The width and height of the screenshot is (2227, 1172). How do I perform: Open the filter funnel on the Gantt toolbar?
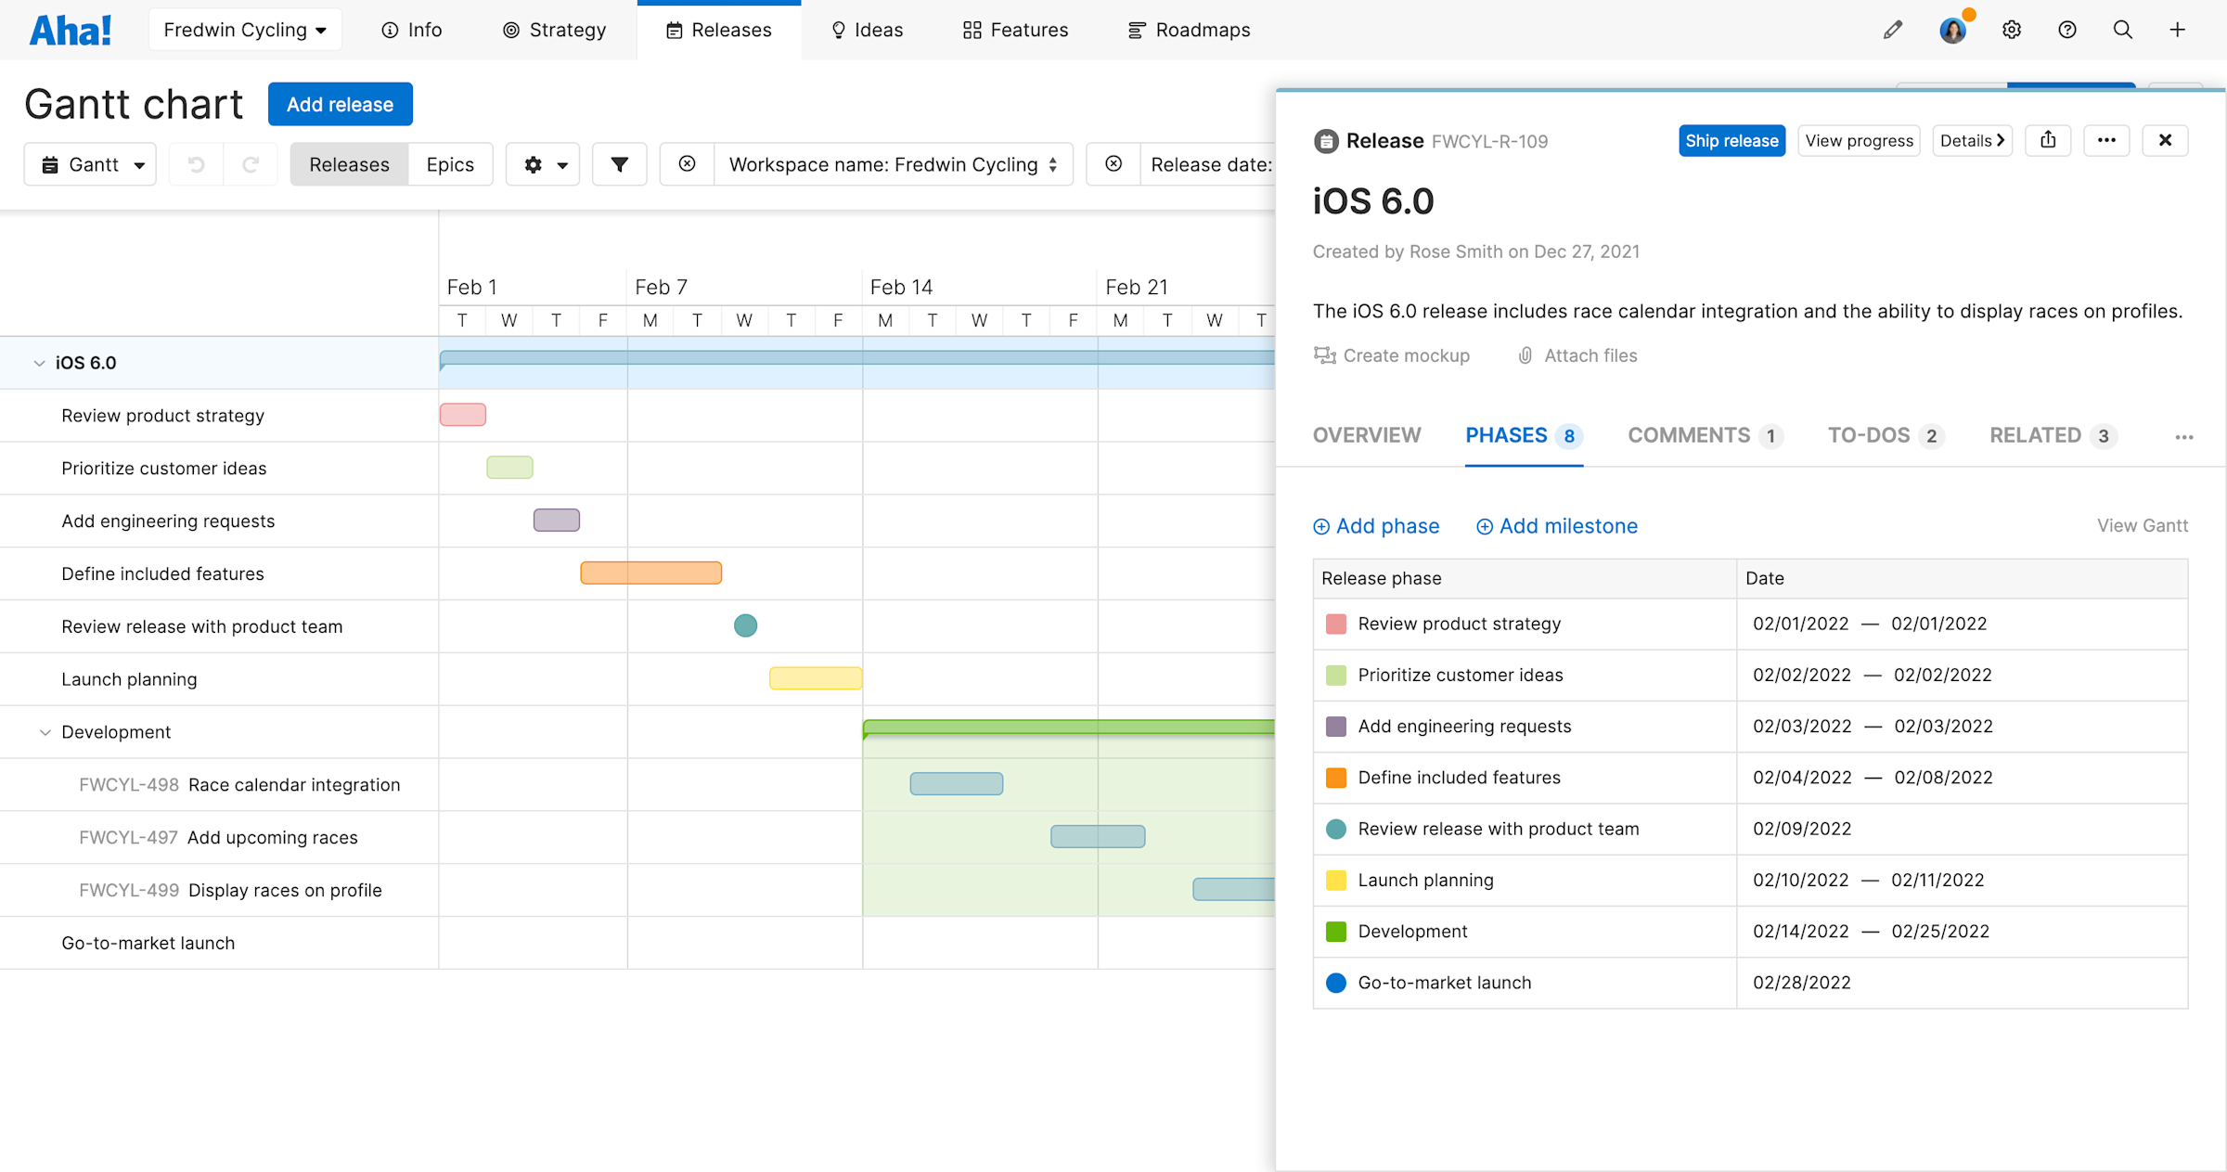pos(619,163)
